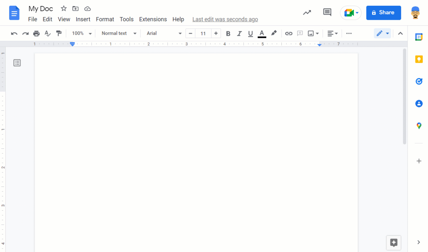Open the Edit menu

point(48,19)
